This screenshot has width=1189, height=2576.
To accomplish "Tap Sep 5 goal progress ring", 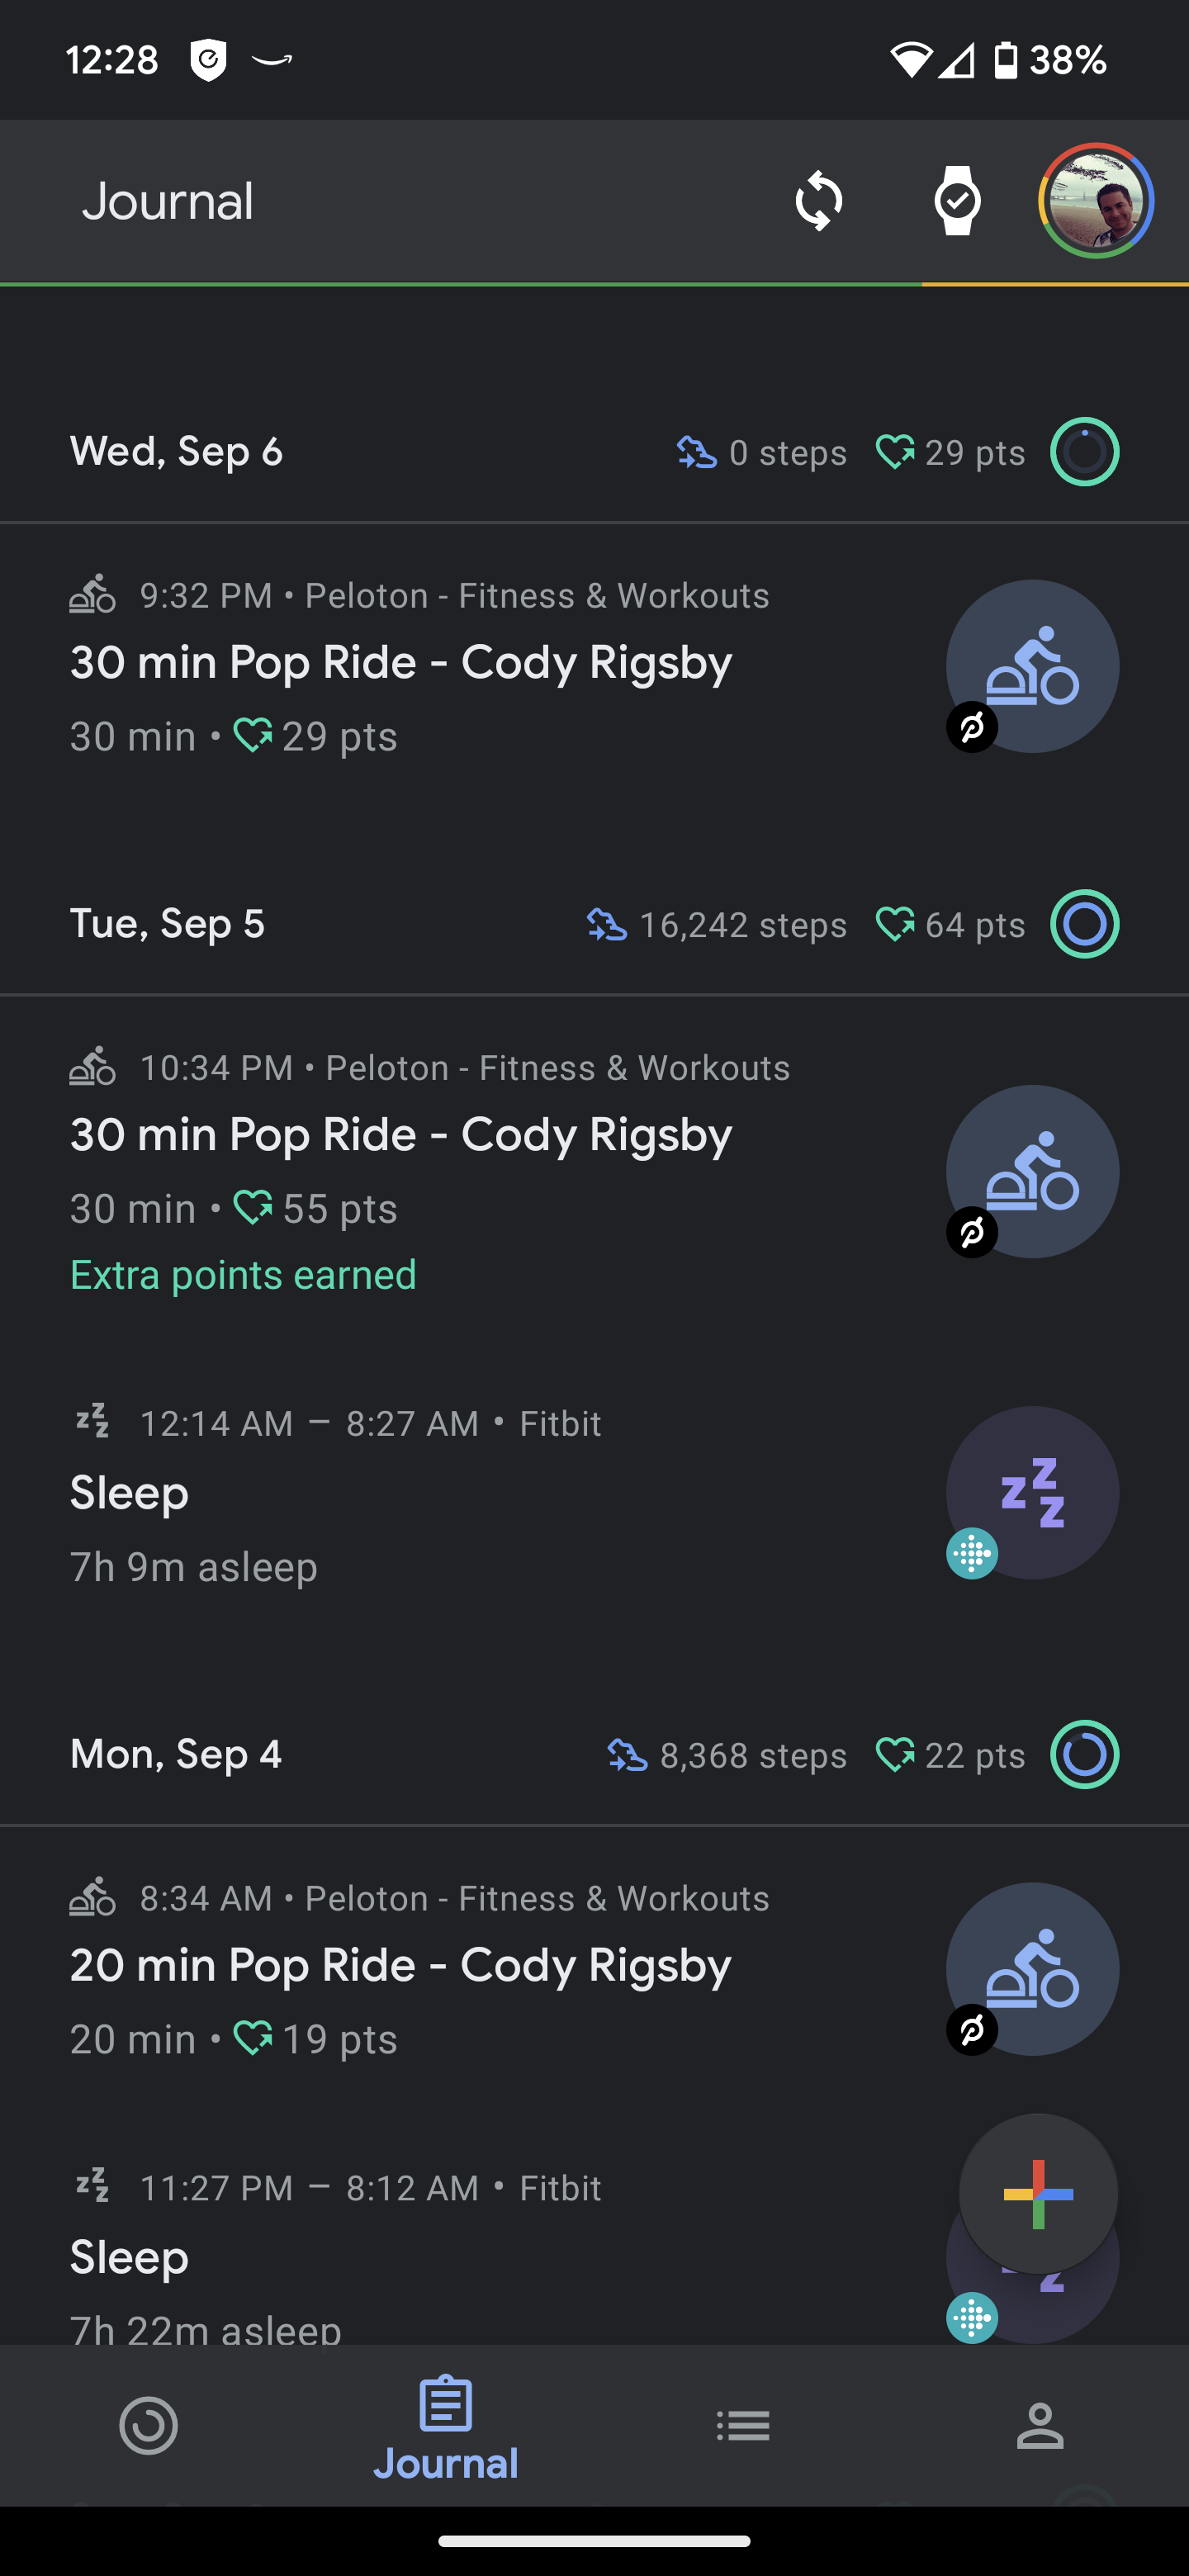I will 1084,924.
